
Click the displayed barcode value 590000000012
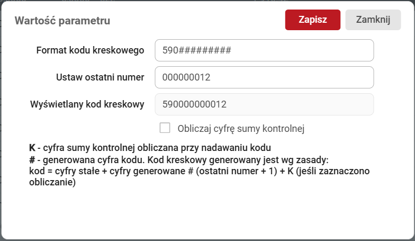(194, 104)
